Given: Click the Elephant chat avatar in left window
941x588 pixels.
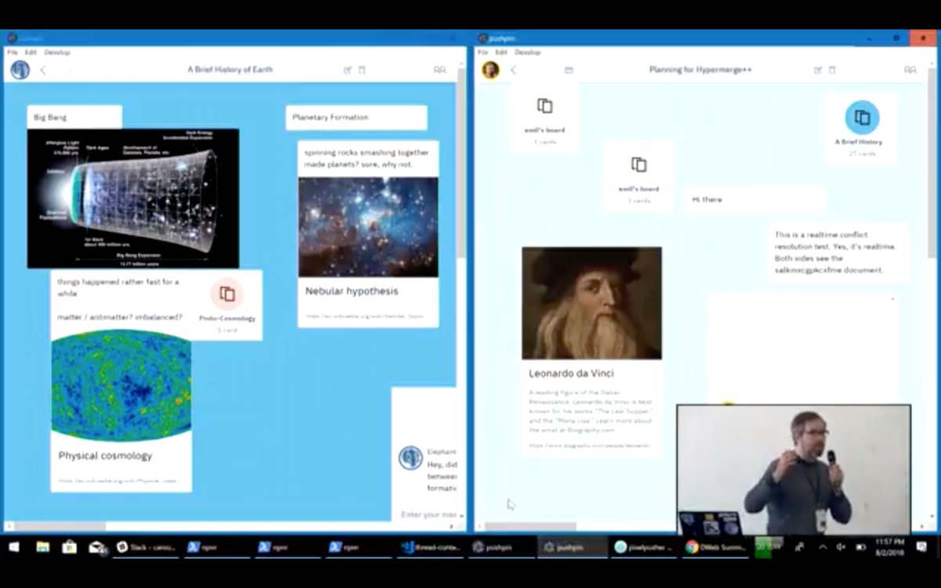Looking at the screenshot, I should click(410, 458).
